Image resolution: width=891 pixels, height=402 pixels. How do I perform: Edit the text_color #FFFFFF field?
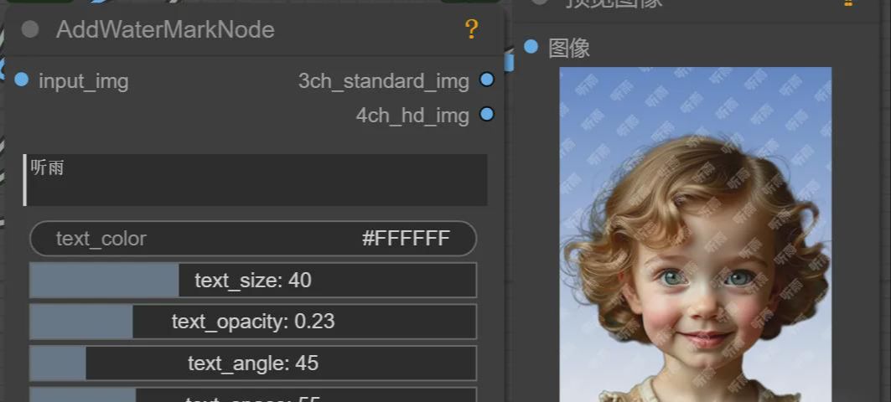[253, 239]
